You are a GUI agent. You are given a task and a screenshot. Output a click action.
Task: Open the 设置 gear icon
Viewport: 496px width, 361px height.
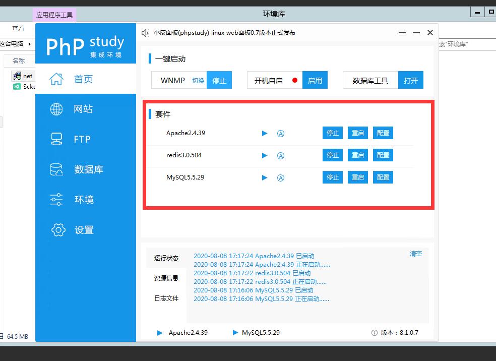[x=58, y=230]
